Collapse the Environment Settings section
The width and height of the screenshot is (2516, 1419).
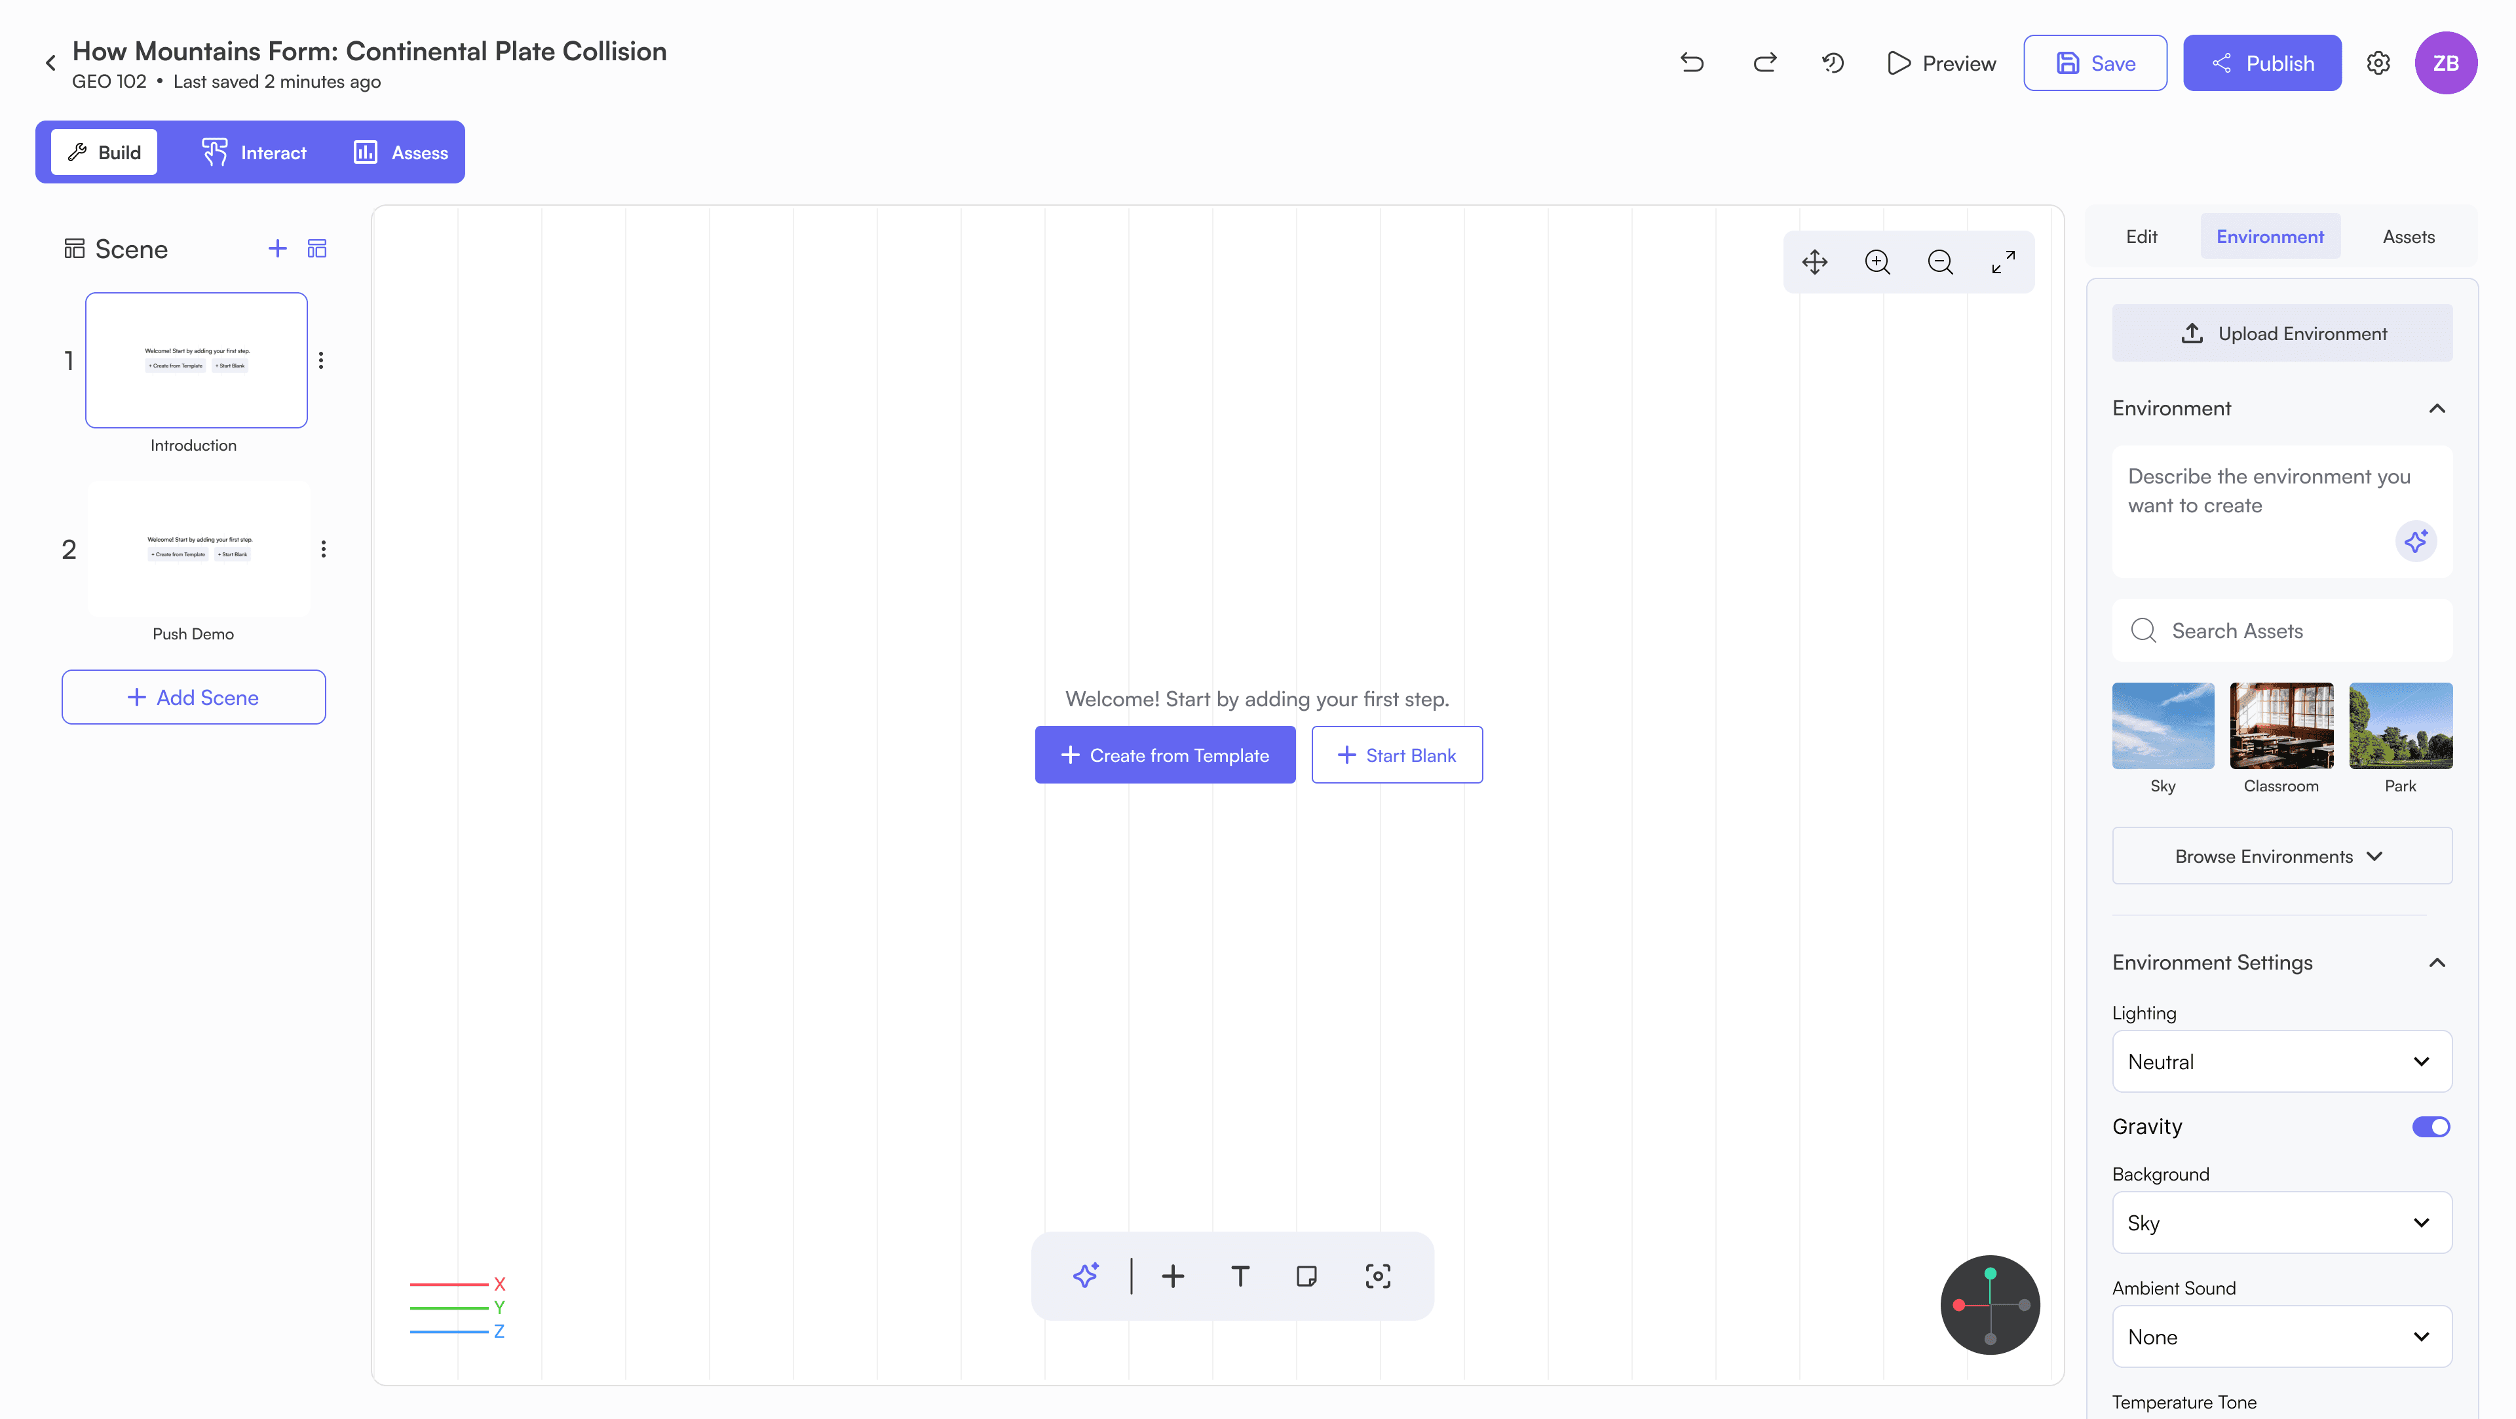(2437, 963)
